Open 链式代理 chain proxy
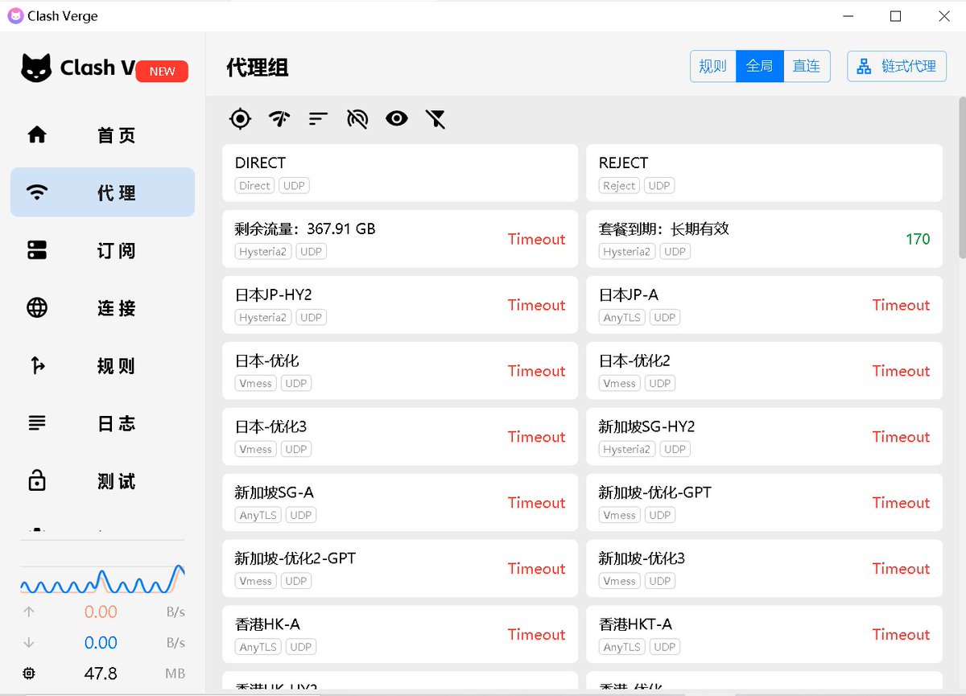The height and width of the screenshot is (696, 966). [897, 66]
